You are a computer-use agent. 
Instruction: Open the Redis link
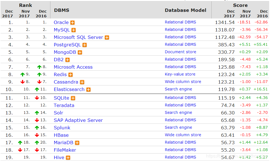[60, 74]
